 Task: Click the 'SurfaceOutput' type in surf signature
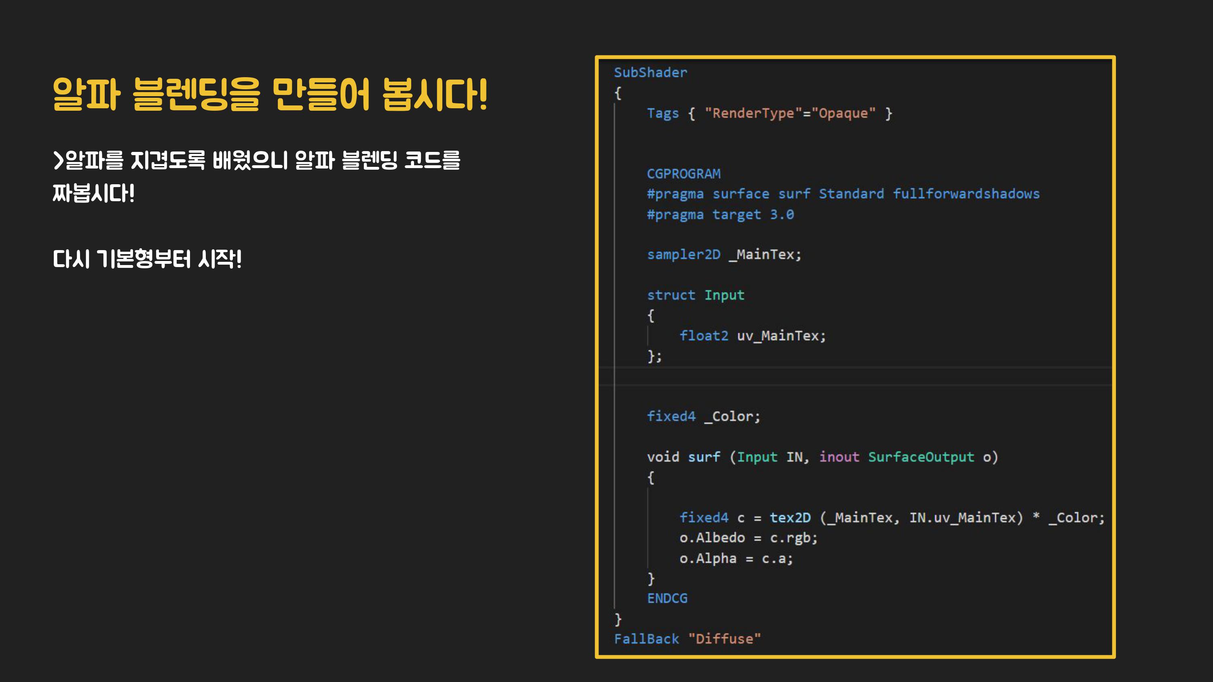coord(921,457)
